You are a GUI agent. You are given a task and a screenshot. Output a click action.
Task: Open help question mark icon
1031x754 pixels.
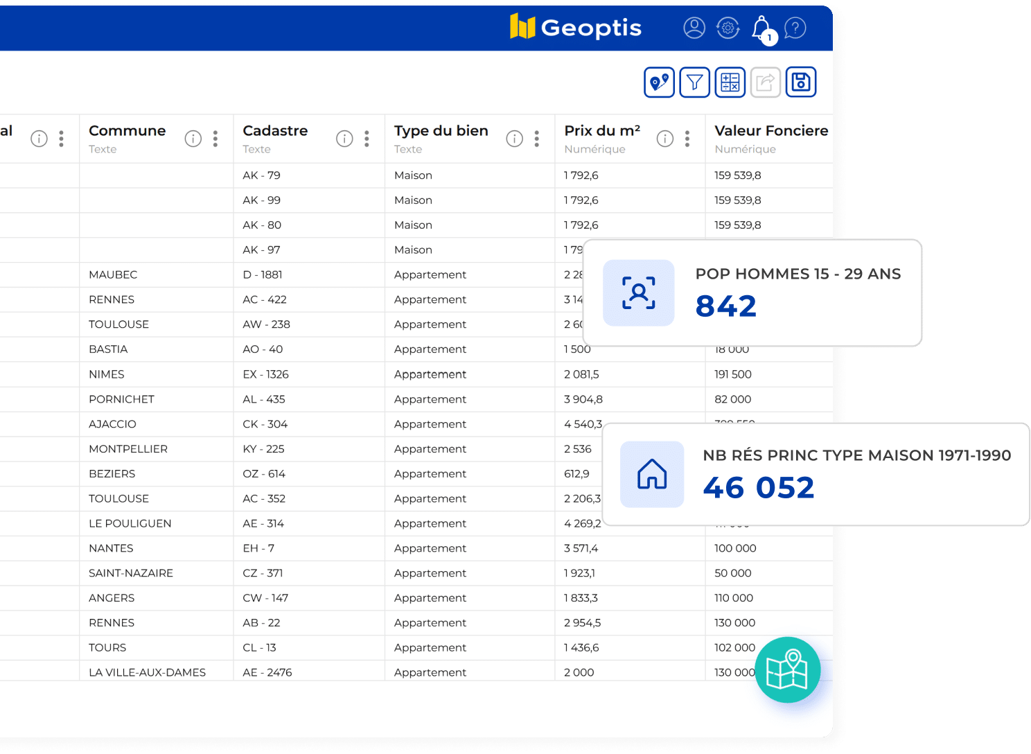click(795, 28)
